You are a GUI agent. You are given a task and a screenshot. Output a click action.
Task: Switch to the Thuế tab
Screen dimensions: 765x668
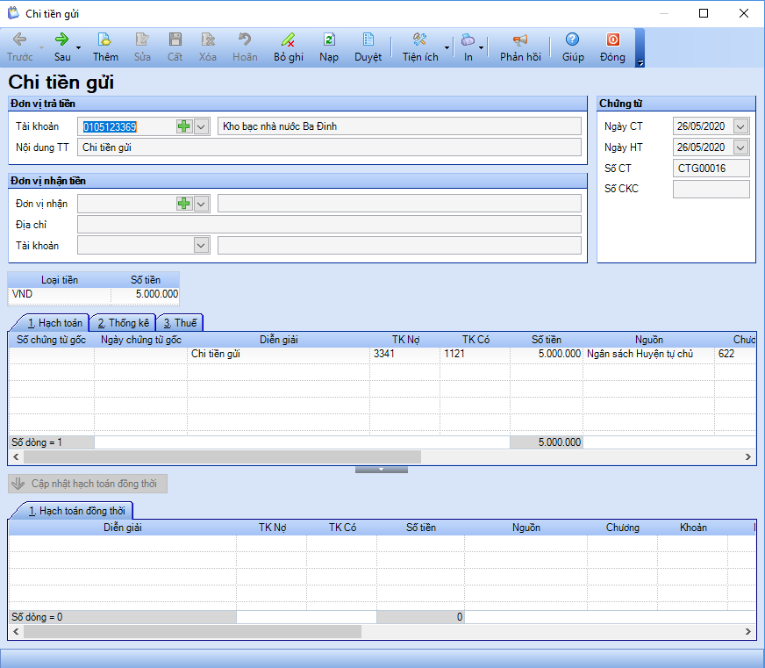pos(179,323)
